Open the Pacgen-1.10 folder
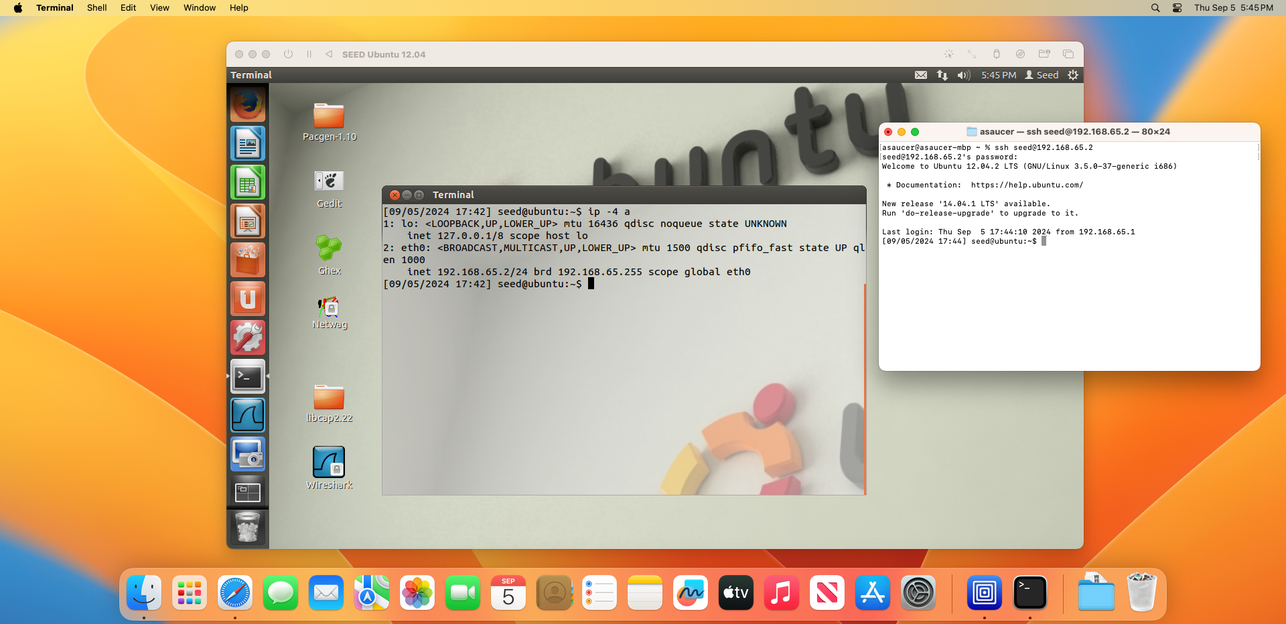This screenshot has width=1286, height=624. pos(329,116)
